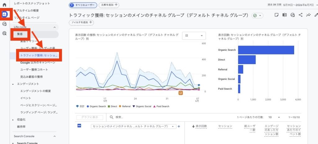This screenshot has height=144, width=318.
Task: Go to the Home icon in the left rail
Action: 4,4
